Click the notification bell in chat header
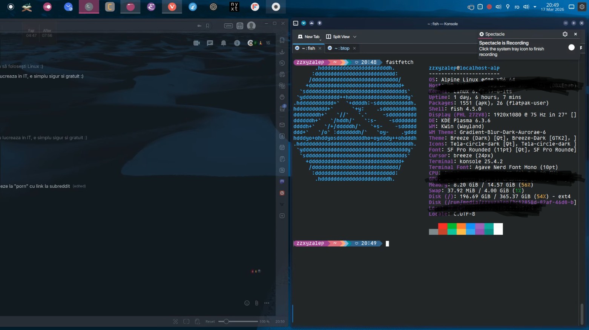 point(223,43)
